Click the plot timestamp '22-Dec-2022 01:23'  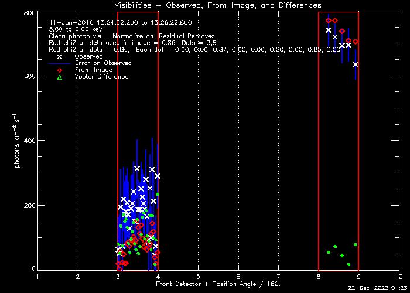coord(378,288)
